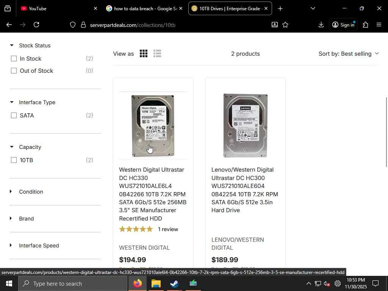
Task: Click the install site as app icon
Action: [274, 25]
